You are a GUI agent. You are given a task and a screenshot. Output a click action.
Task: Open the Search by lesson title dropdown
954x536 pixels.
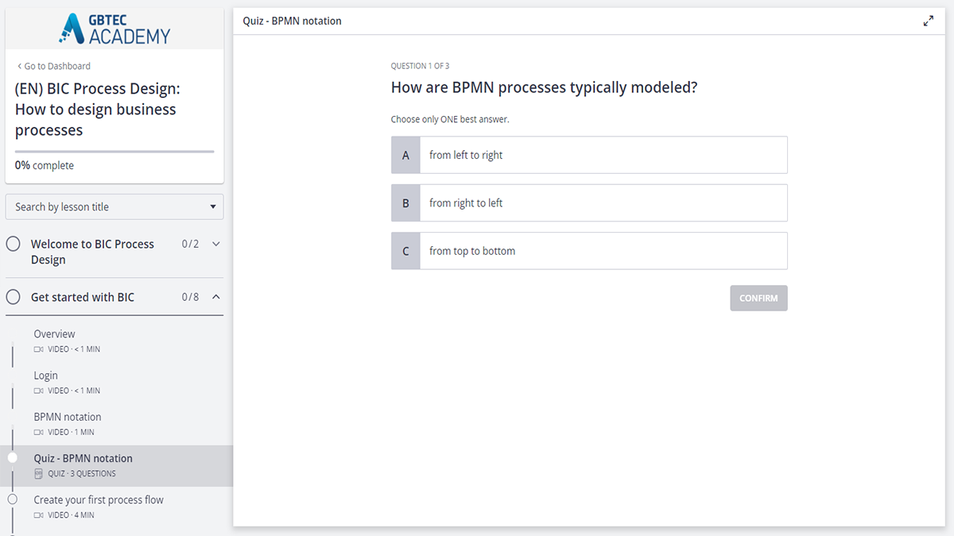point(115,206)
